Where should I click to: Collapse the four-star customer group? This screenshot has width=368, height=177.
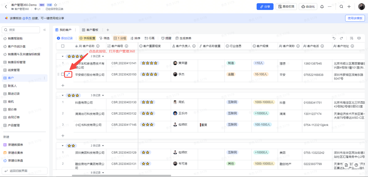click(62, 56)
